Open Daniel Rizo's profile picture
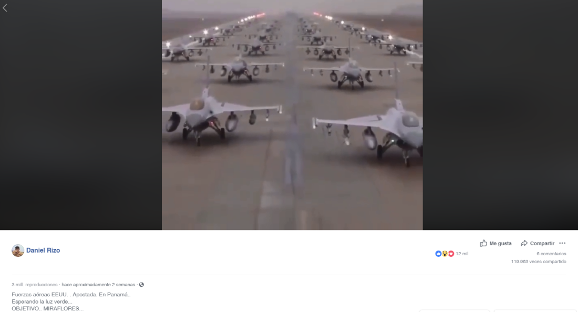 pyautogui.click(x=18, y=251)
